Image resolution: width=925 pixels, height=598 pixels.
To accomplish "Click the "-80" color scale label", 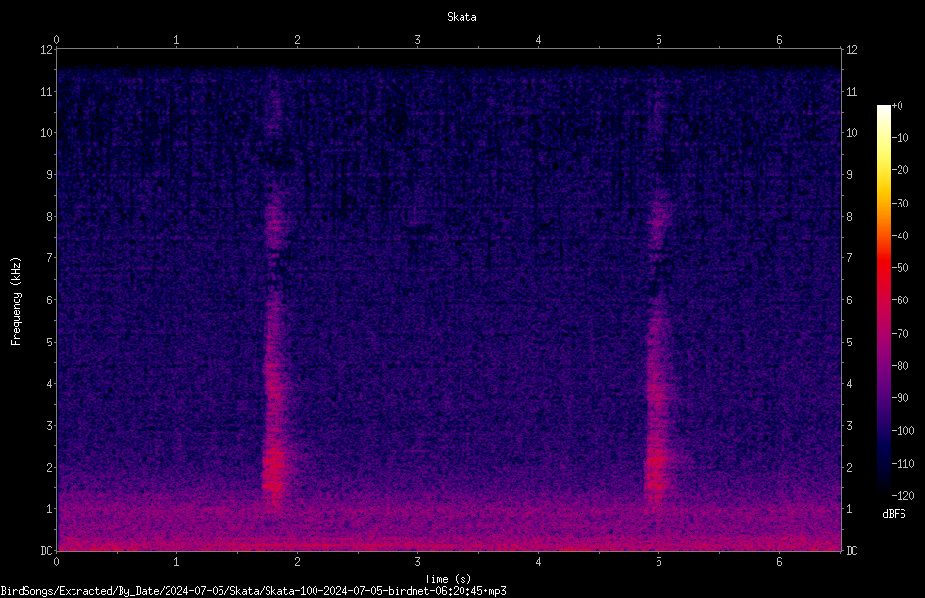I will coord(900,366).
